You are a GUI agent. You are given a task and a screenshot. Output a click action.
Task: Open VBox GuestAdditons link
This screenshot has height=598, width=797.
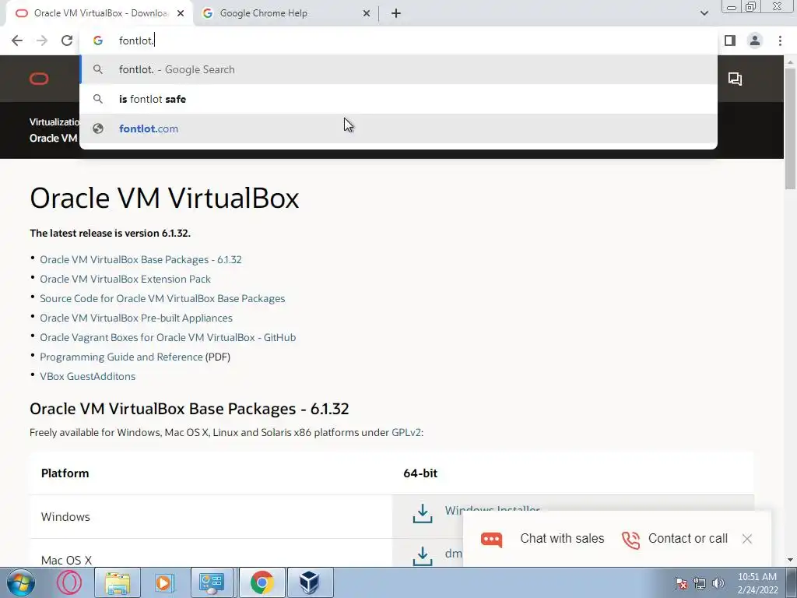tap(87, 376)
